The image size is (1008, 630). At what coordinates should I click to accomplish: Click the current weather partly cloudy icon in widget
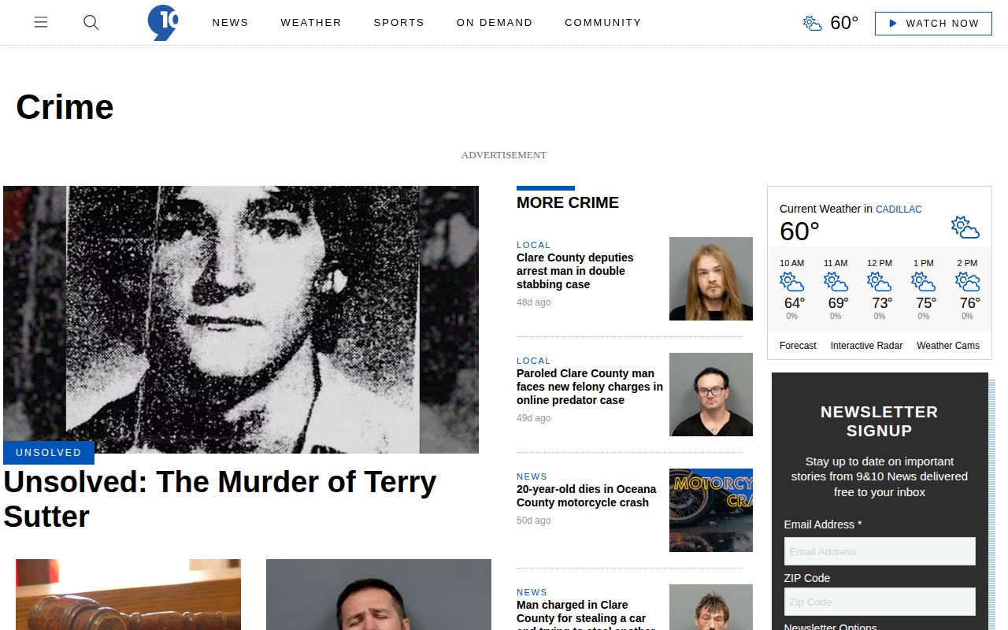pyautogui.click(x=965, y=228)
